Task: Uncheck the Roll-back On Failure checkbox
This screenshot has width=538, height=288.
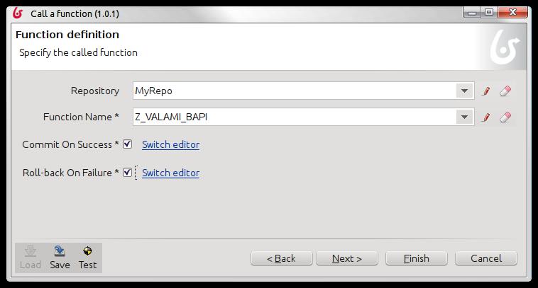Action: coord(127,172)
